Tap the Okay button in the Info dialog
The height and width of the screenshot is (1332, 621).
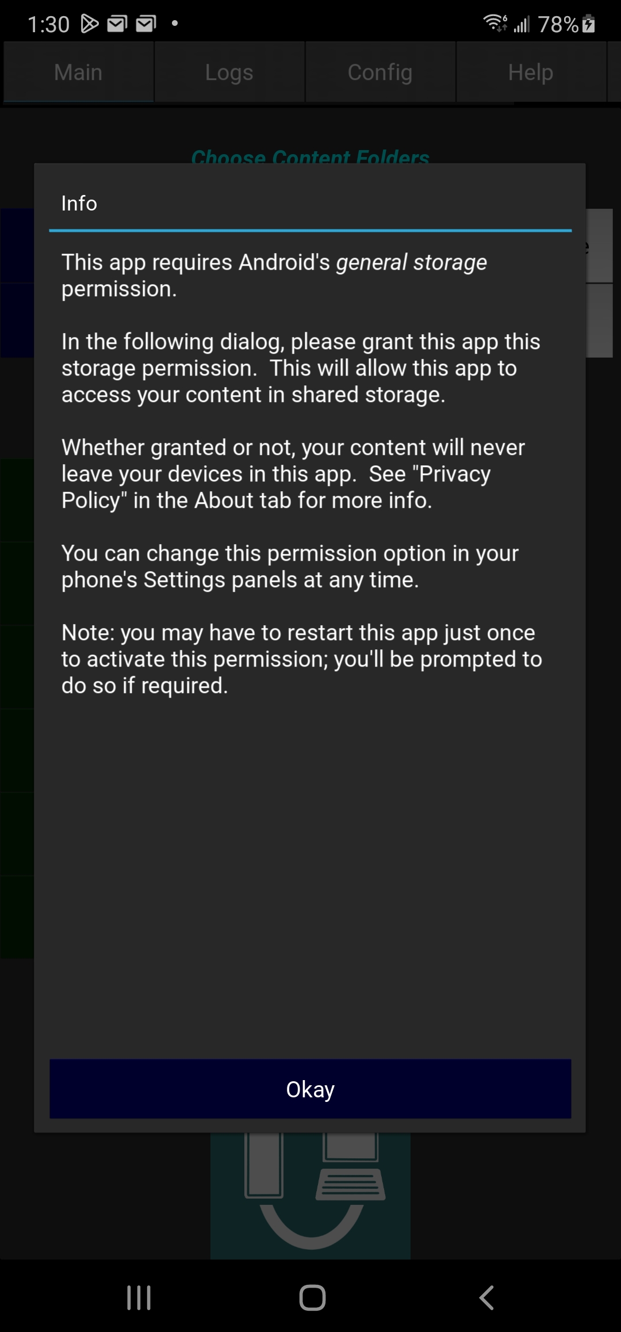(x=310, y=1089)
